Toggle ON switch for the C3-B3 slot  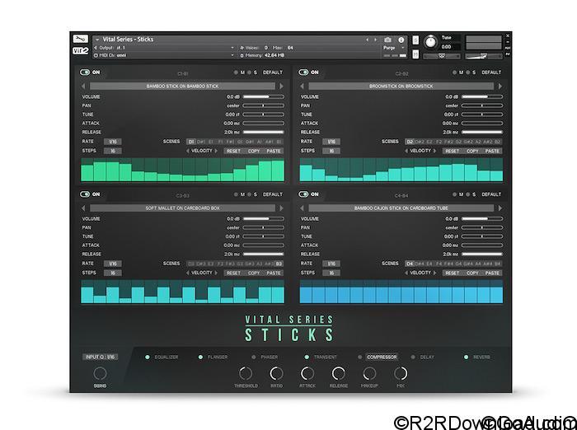tap(85, 194)
